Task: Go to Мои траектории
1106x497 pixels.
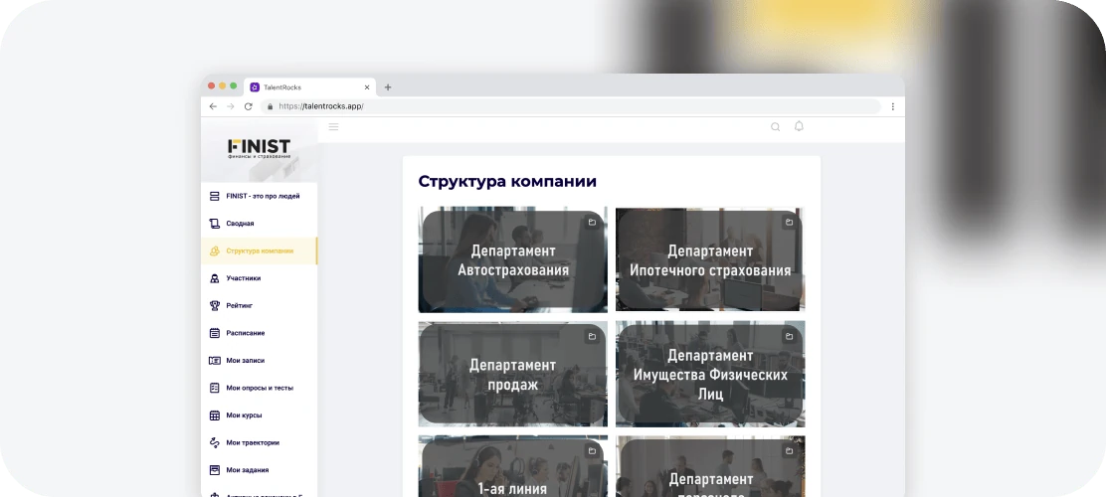Action: [259, 442]
